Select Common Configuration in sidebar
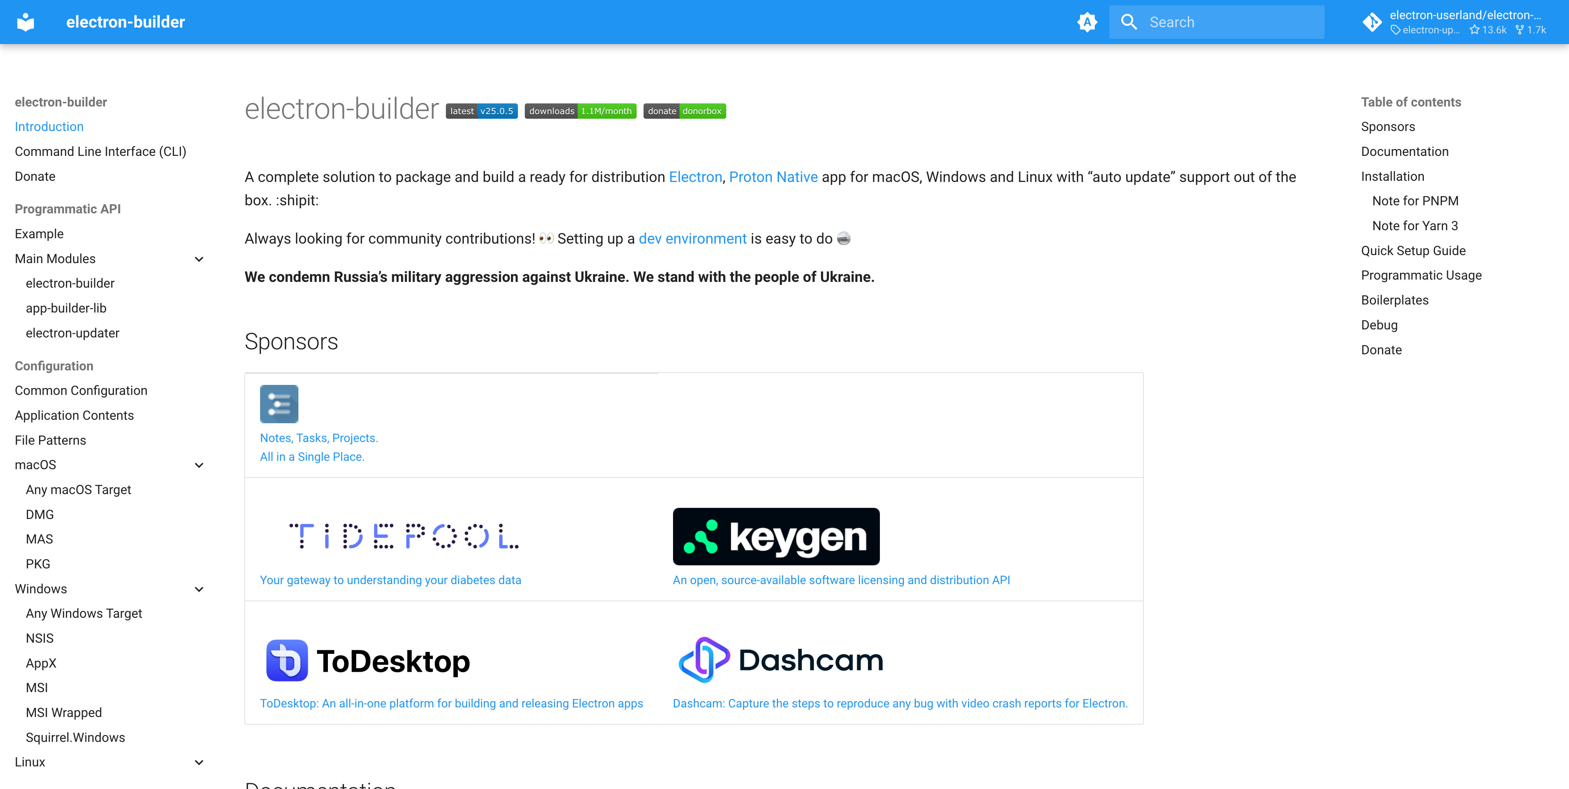 81,390
